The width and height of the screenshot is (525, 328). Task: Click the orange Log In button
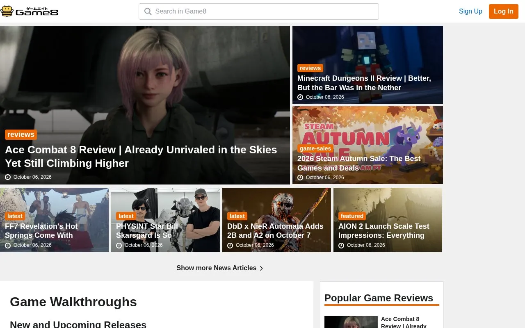pyautogui.click(x=504, y=11)
